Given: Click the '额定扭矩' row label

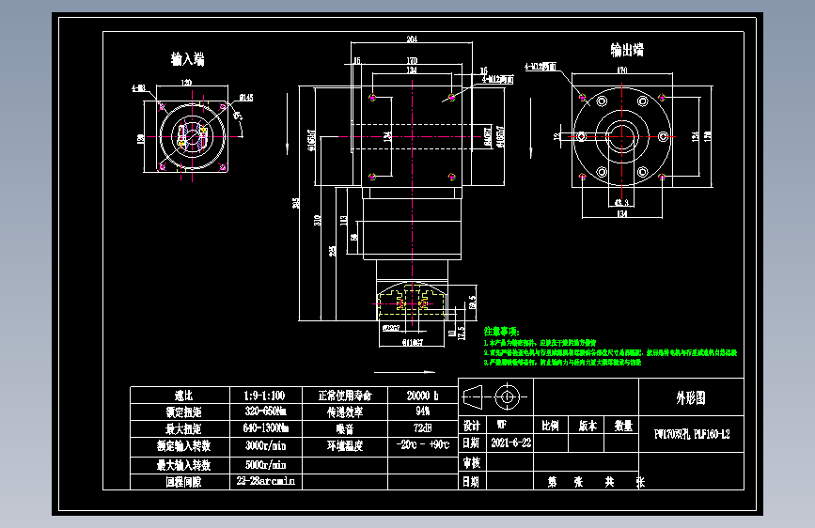Looking at the screenshot, I should point(183,412).
